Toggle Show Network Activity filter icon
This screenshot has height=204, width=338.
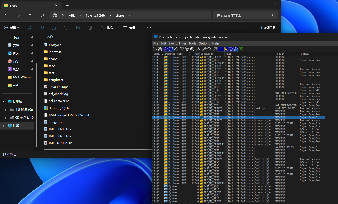231,49
